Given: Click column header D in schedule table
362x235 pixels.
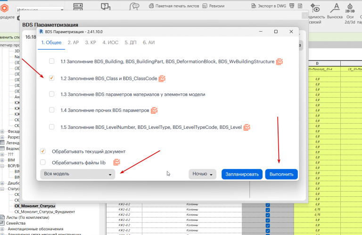Looking at the screenshot, I should tap(317, 63).
